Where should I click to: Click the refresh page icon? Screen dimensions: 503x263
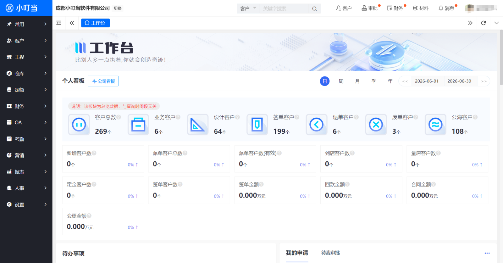[484, 23]
